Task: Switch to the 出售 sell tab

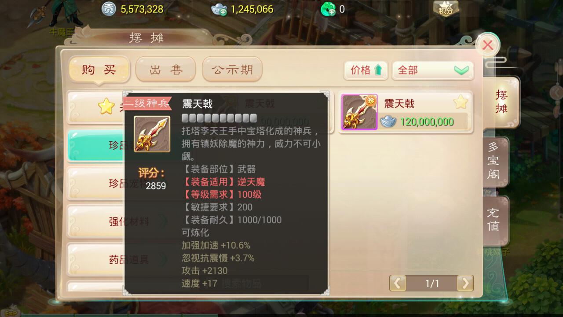Action: coord(165,70)
